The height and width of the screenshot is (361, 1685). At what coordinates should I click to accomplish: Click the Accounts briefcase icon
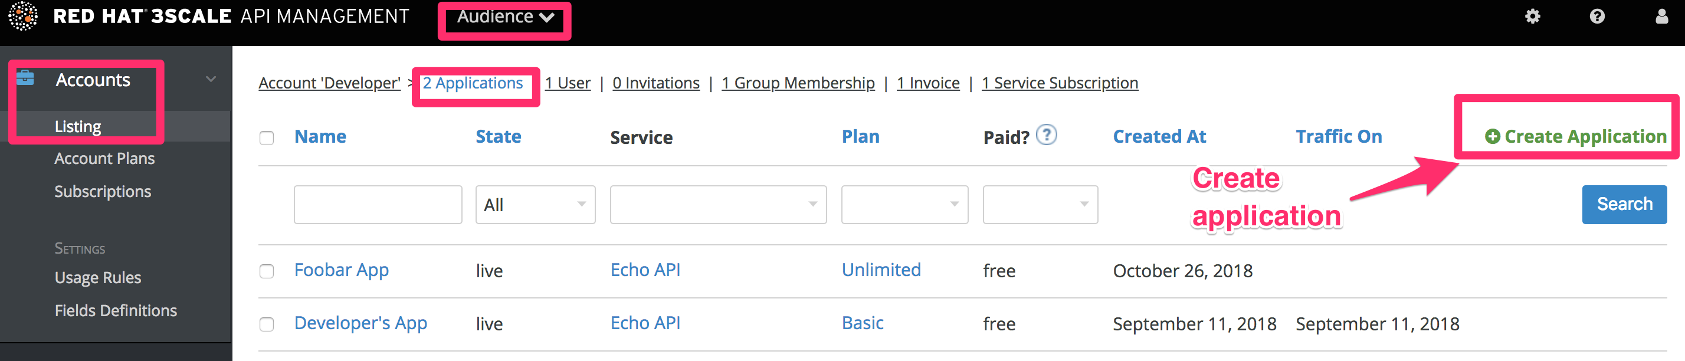pyautogui.click(x=25, y=78)
